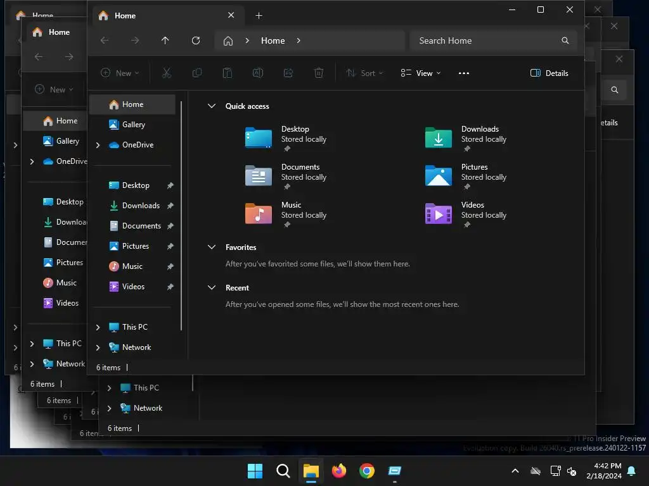Expand OneDrive in the front sidebar
The image size is (649, 486).
coord(98,145)
